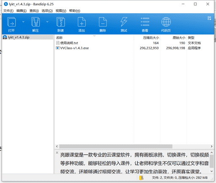Image resolution: width=216 pixels, height=183 pixels.
Task: Click the 应用程序 type cell
Action: (194, 48)
